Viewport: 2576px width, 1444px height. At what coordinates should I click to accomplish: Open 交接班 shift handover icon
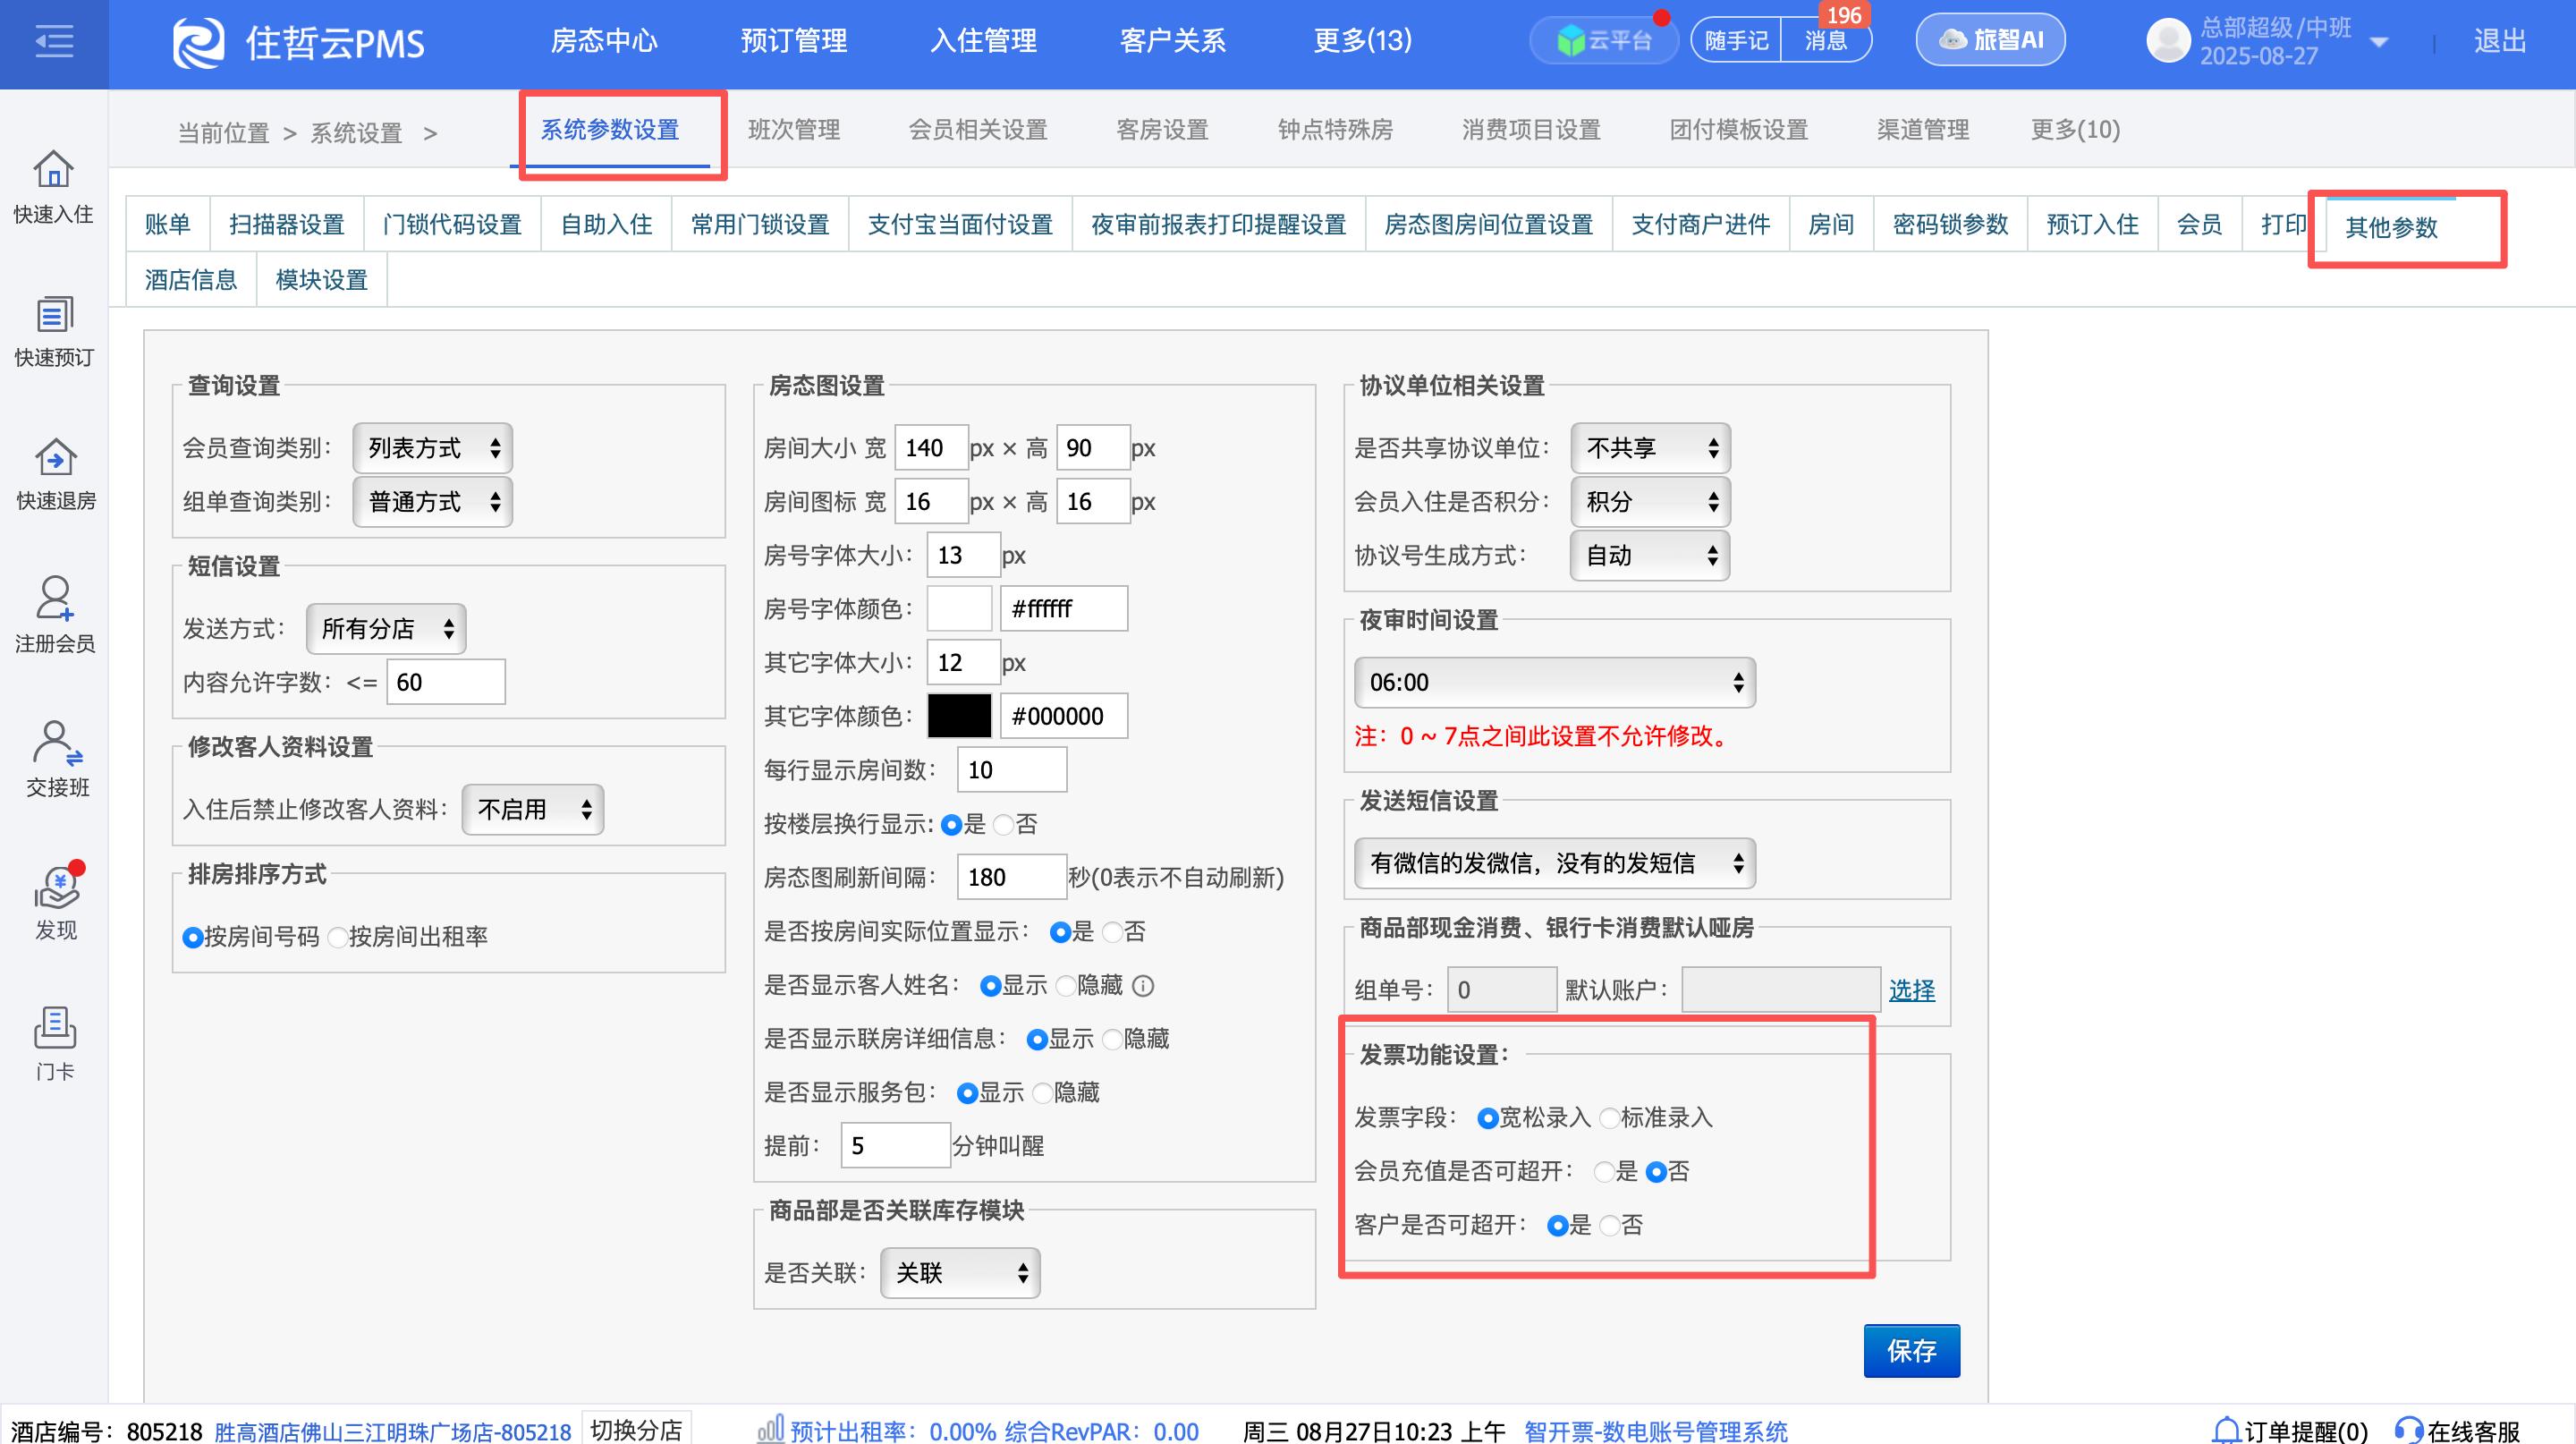57,743
